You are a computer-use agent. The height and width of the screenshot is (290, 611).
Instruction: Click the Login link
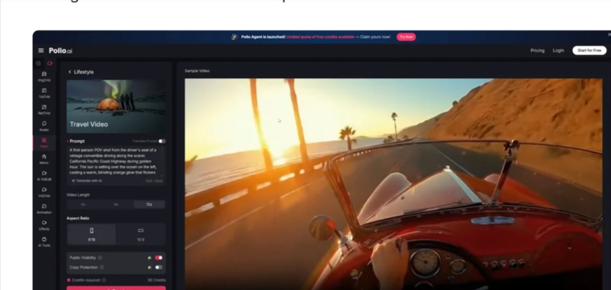click(x=558, y=51)
